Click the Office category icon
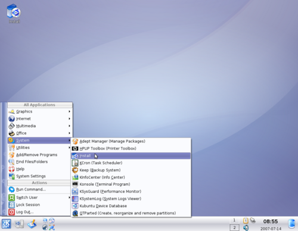The image size is (298, 231). [x=11, y=133]
